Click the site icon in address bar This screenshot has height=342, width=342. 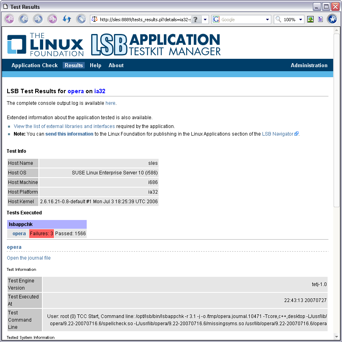pyautogui.click(x=94, y=19)
